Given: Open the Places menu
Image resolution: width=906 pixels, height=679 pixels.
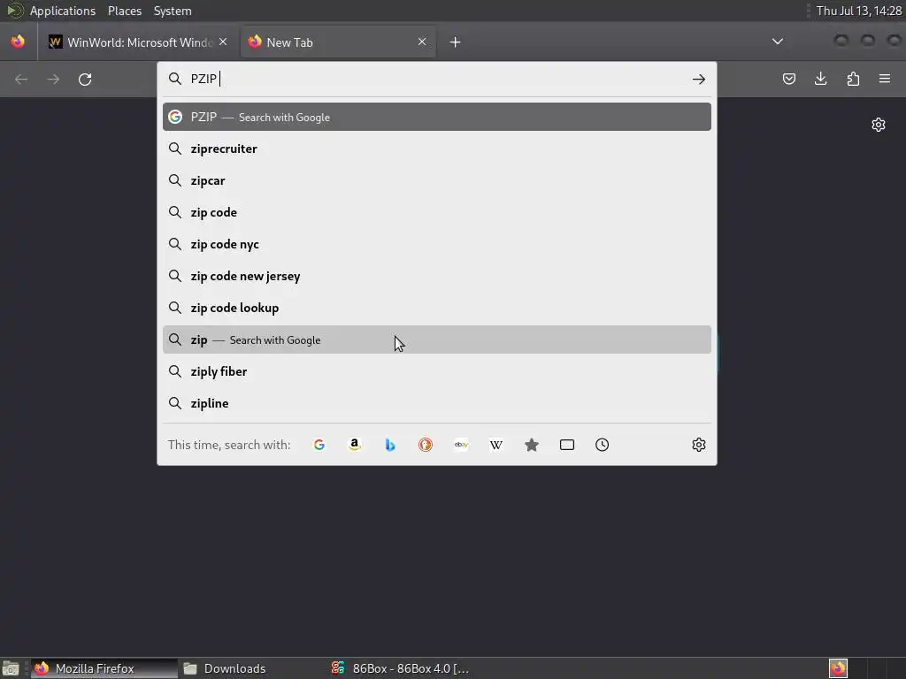Looking at the screenshot, I should [125, 11].
